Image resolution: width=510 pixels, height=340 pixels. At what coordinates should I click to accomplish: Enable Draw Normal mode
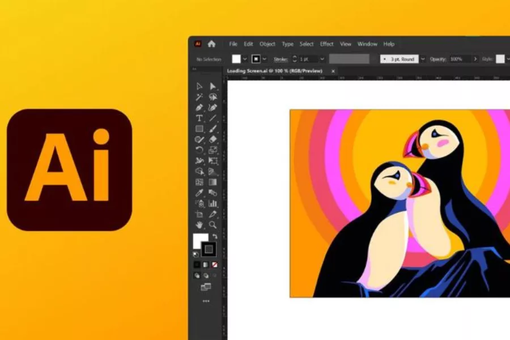tap(197, 275)
